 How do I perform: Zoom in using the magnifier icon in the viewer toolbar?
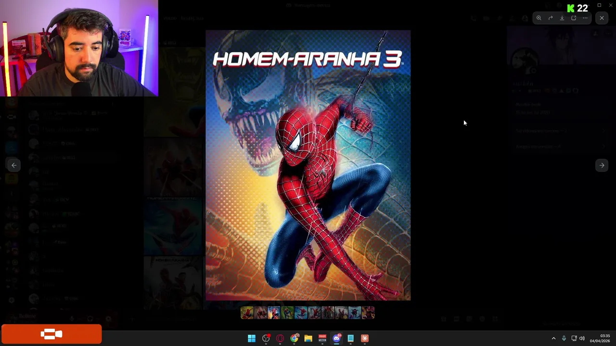[x=539, y=18]
